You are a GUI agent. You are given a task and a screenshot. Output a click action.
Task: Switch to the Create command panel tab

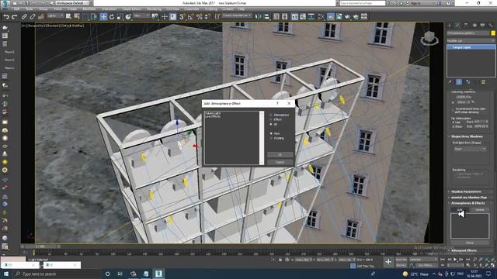(450, 25)
